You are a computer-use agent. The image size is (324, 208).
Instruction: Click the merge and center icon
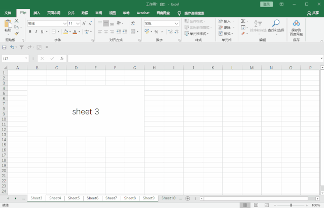(x=133, y=31)
